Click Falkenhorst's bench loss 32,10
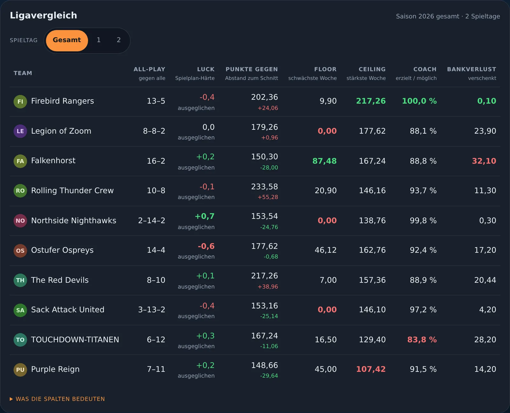This screenshot has width=510, height=413. (484, 161)
